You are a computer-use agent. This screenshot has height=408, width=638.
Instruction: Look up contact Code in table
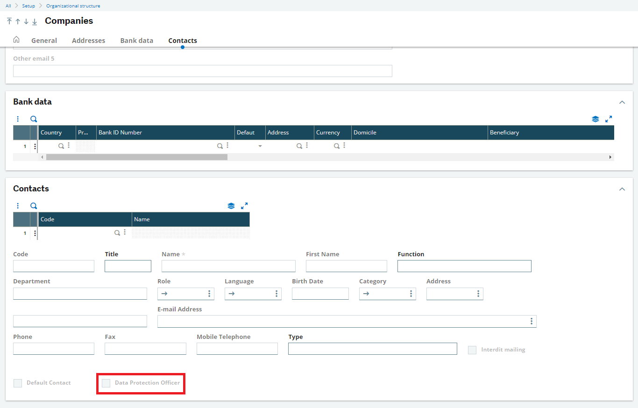(x=117, y=232)
